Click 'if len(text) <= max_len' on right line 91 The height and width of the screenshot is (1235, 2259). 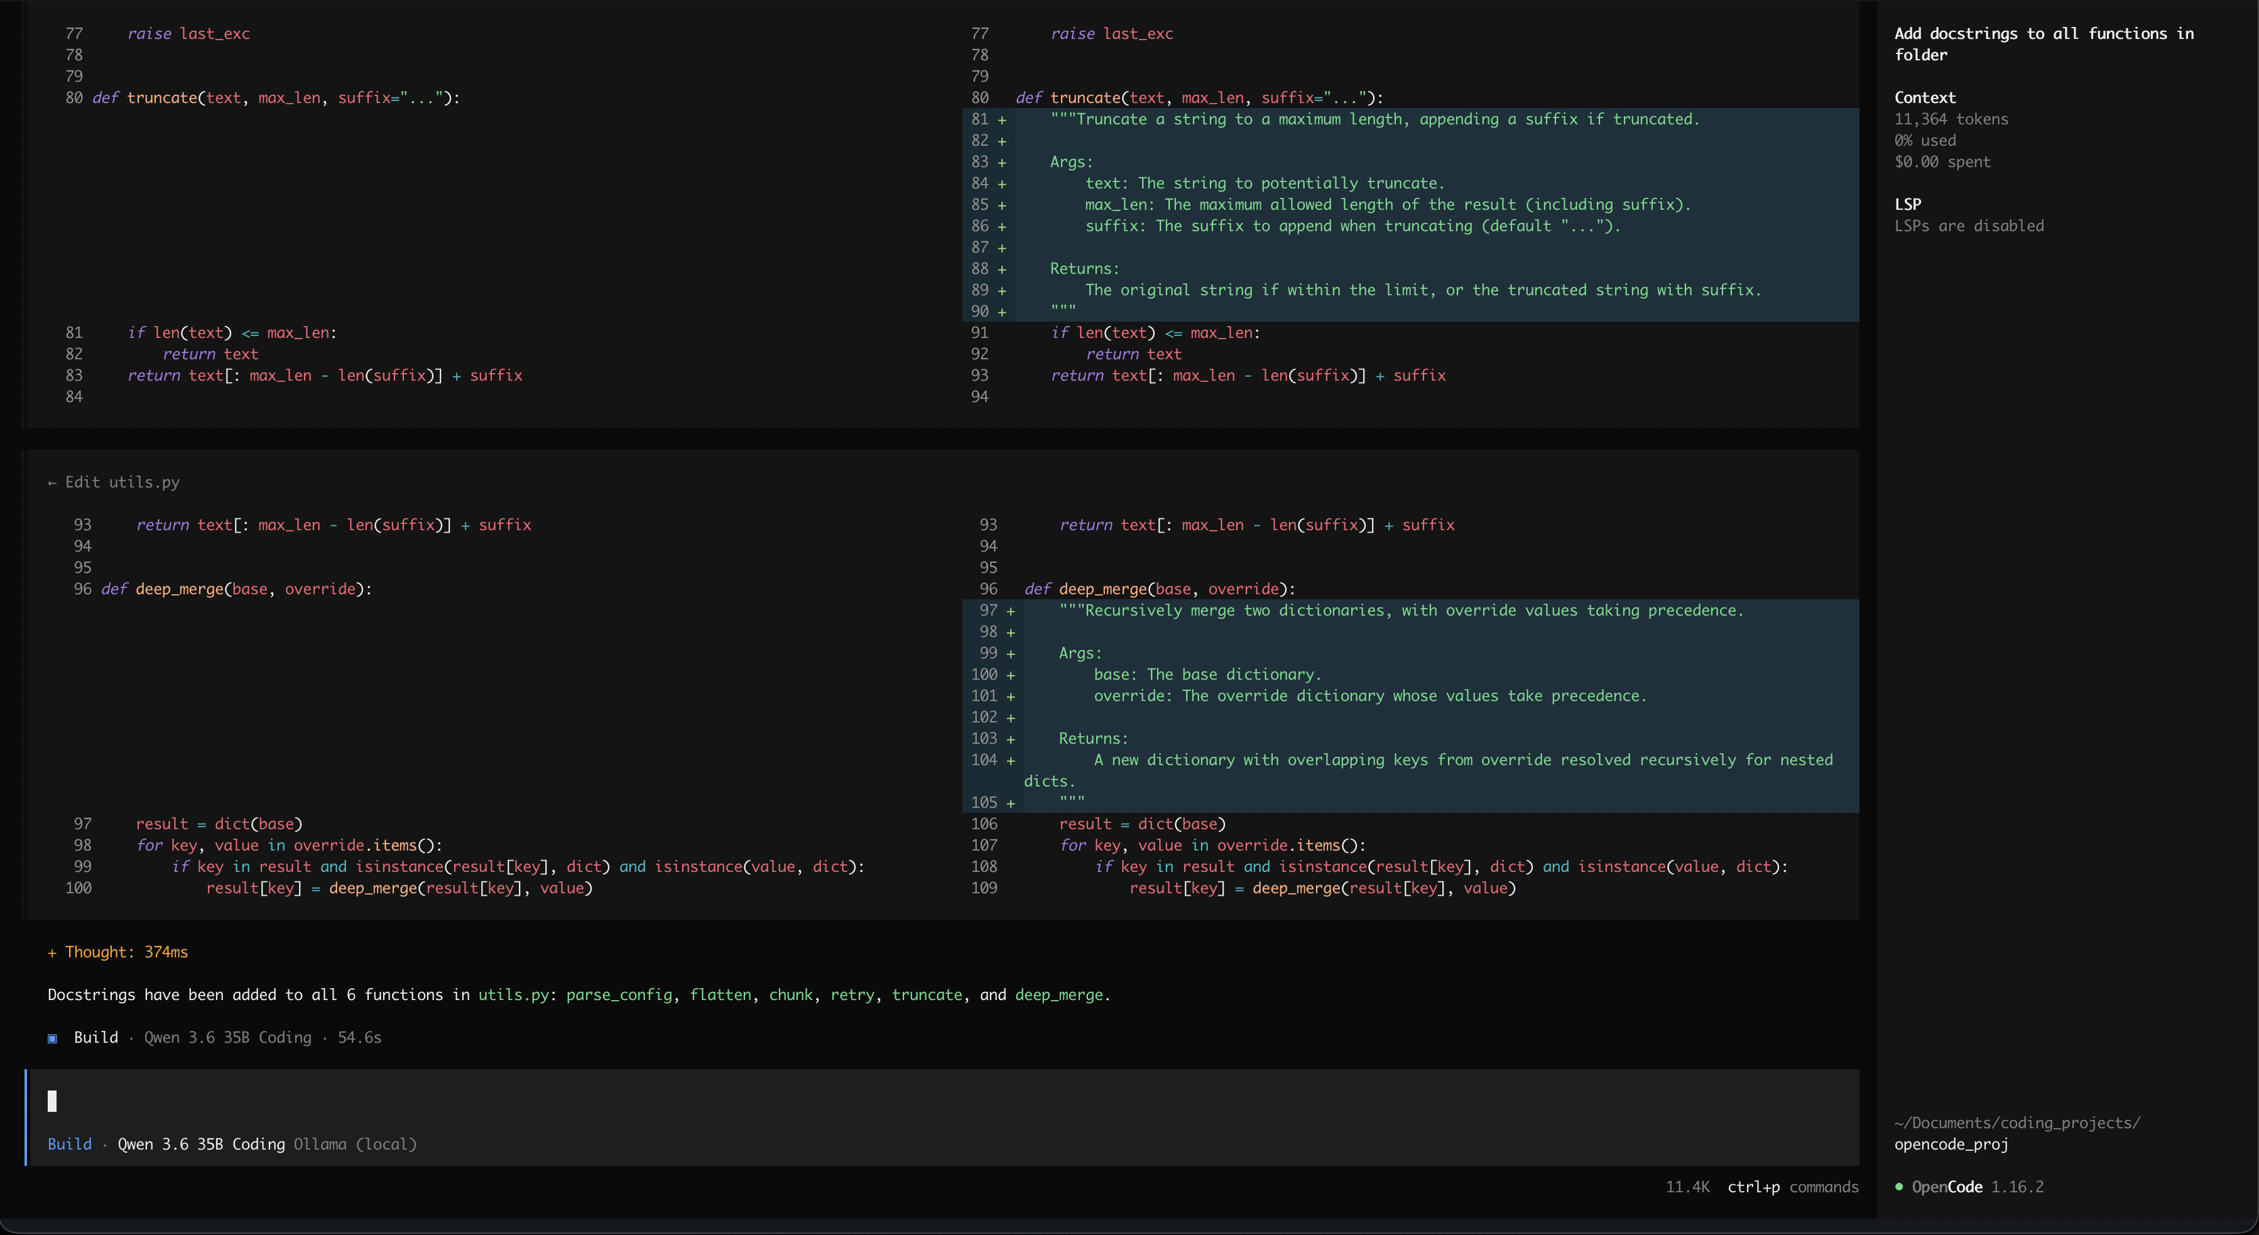(x=1155, y=332)
